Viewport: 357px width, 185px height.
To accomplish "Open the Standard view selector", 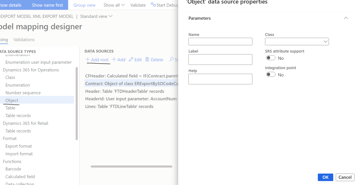I will [96, 16].
